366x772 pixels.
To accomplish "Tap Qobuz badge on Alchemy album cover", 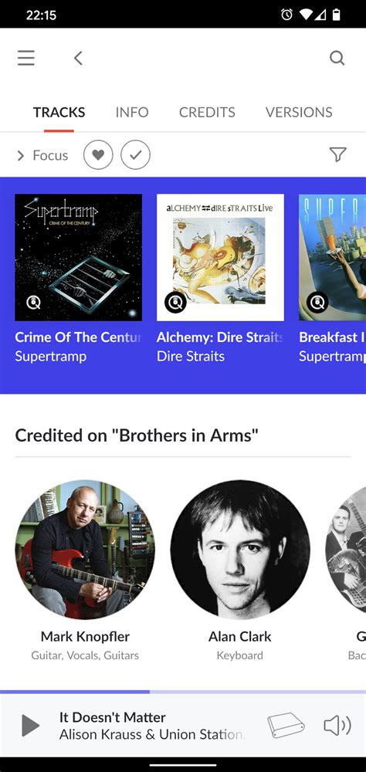I will 175,303.
